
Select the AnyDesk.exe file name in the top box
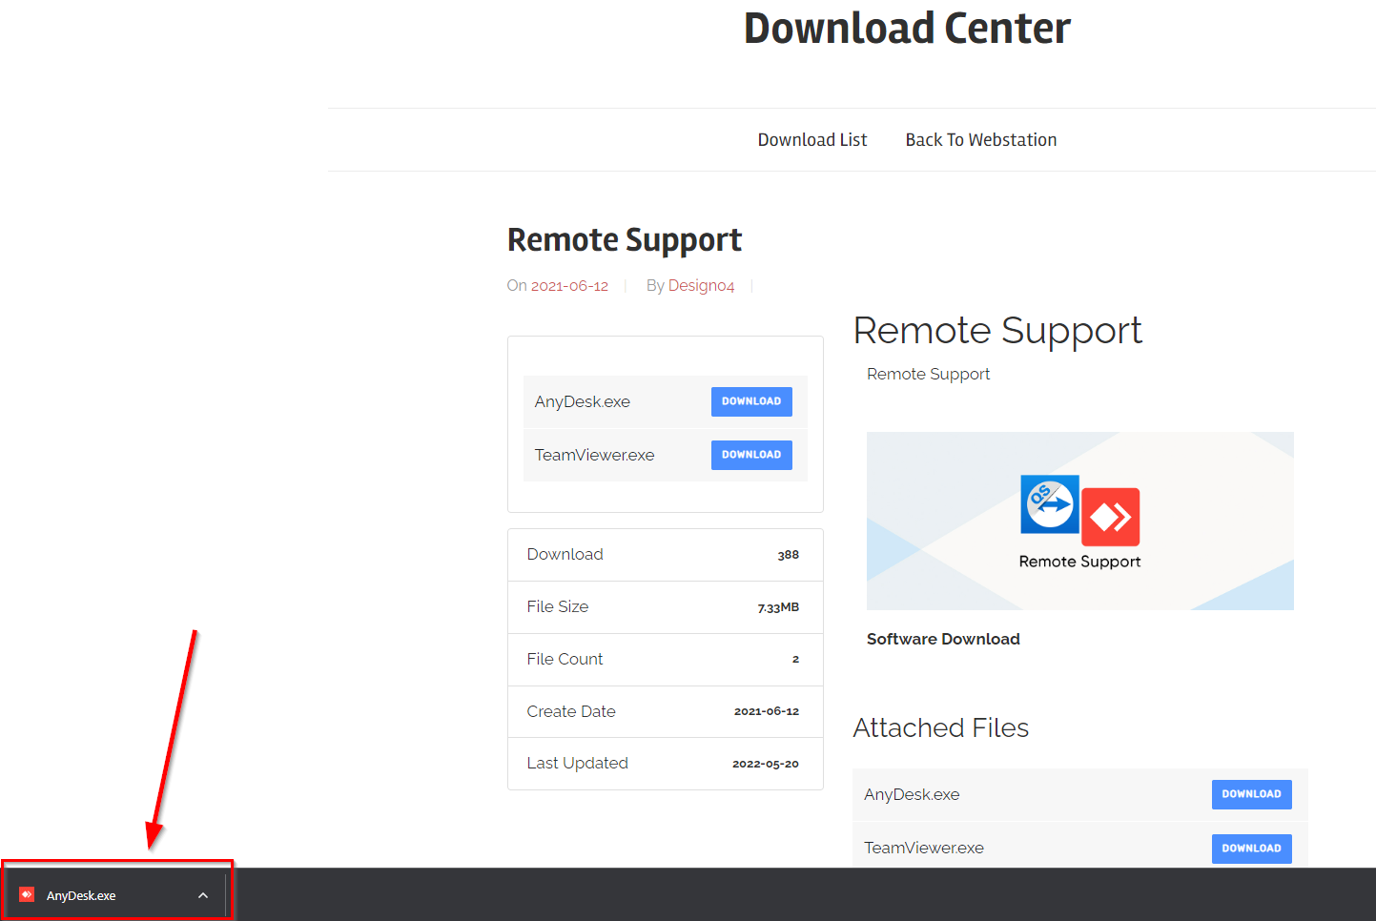coord(582,401)
